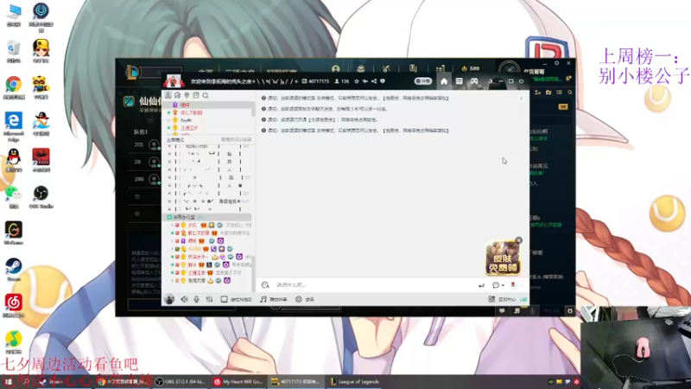Click the share icon in channel header
Screen dimensions: 691x389
coord(374,81)
